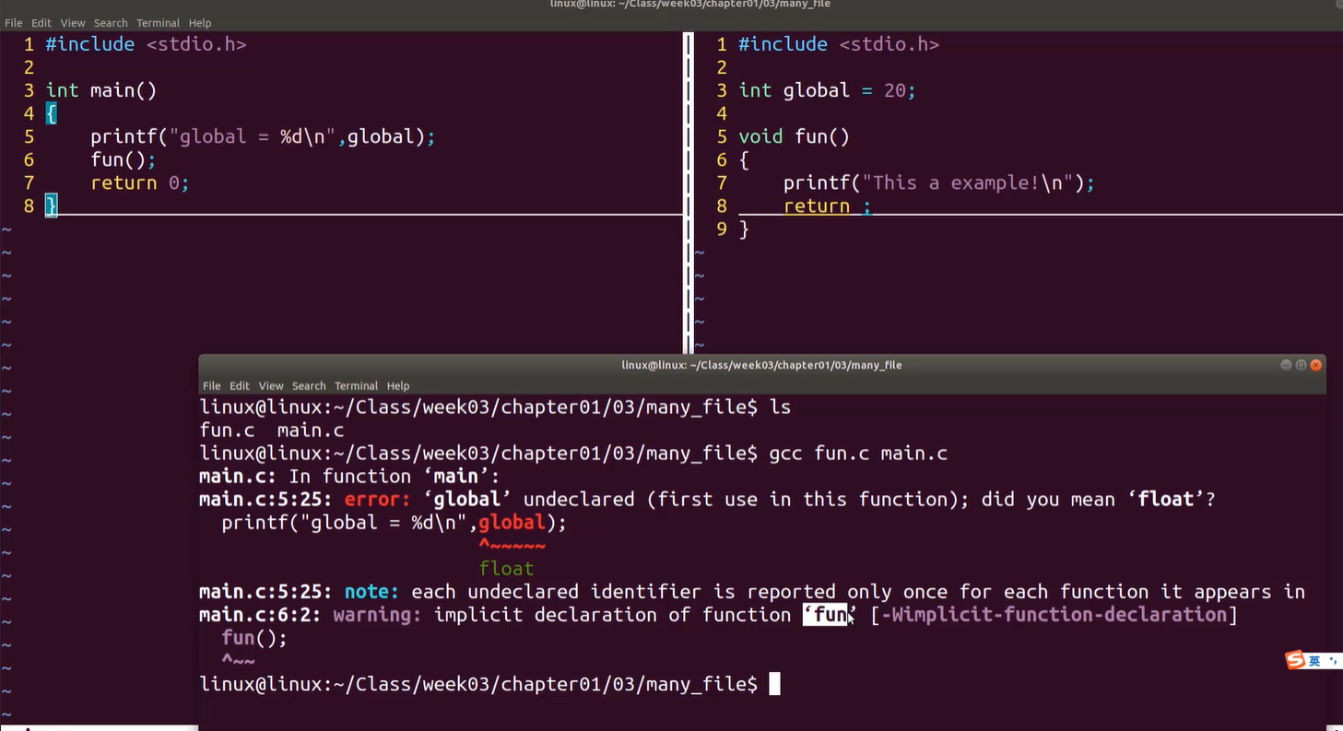The height and width of the screenshot is (731, 1343).
Task: Click the purple "warning:" label
Action: point(378,614)
